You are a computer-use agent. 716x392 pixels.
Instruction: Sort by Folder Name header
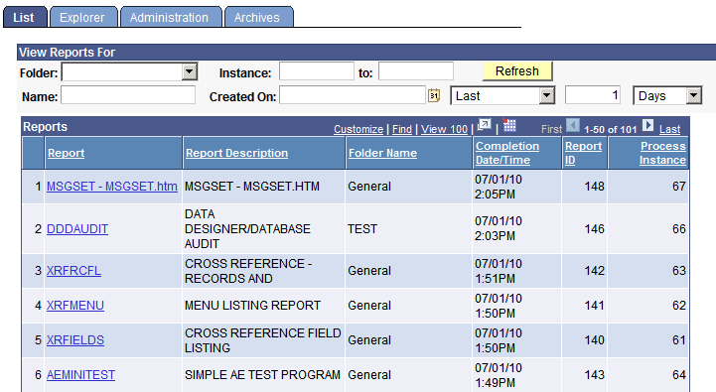pyautogui.click(x=382, y=153)
